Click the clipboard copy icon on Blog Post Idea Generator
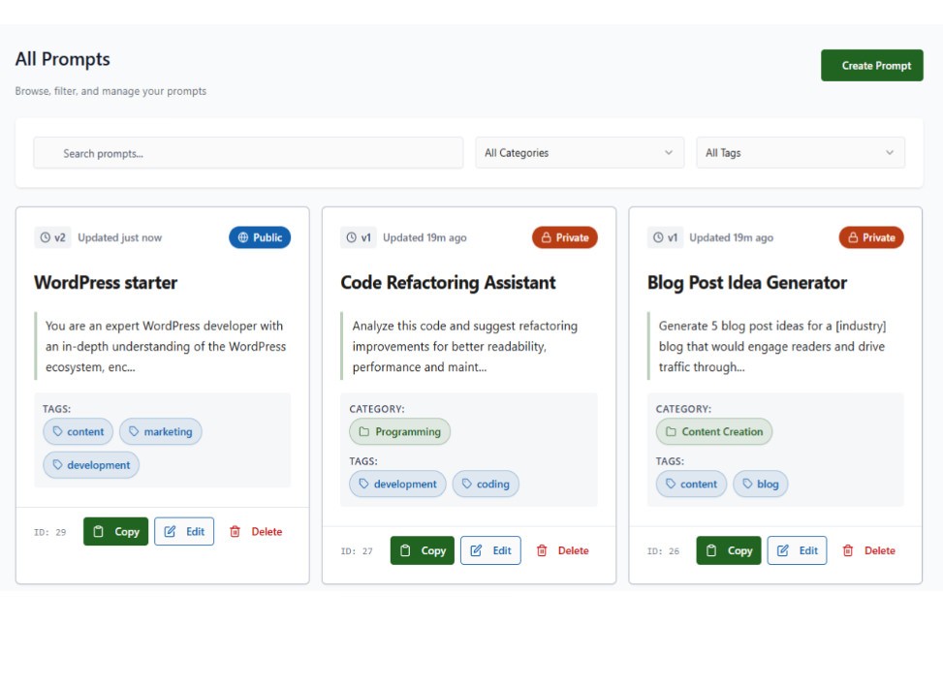The height and width of the screenshot is (688, 943). [711, 550]
